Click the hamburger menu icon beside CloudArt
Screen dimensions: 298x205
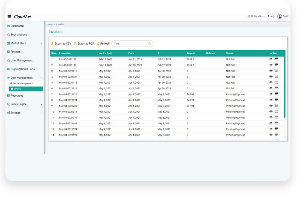click(9, 17)
